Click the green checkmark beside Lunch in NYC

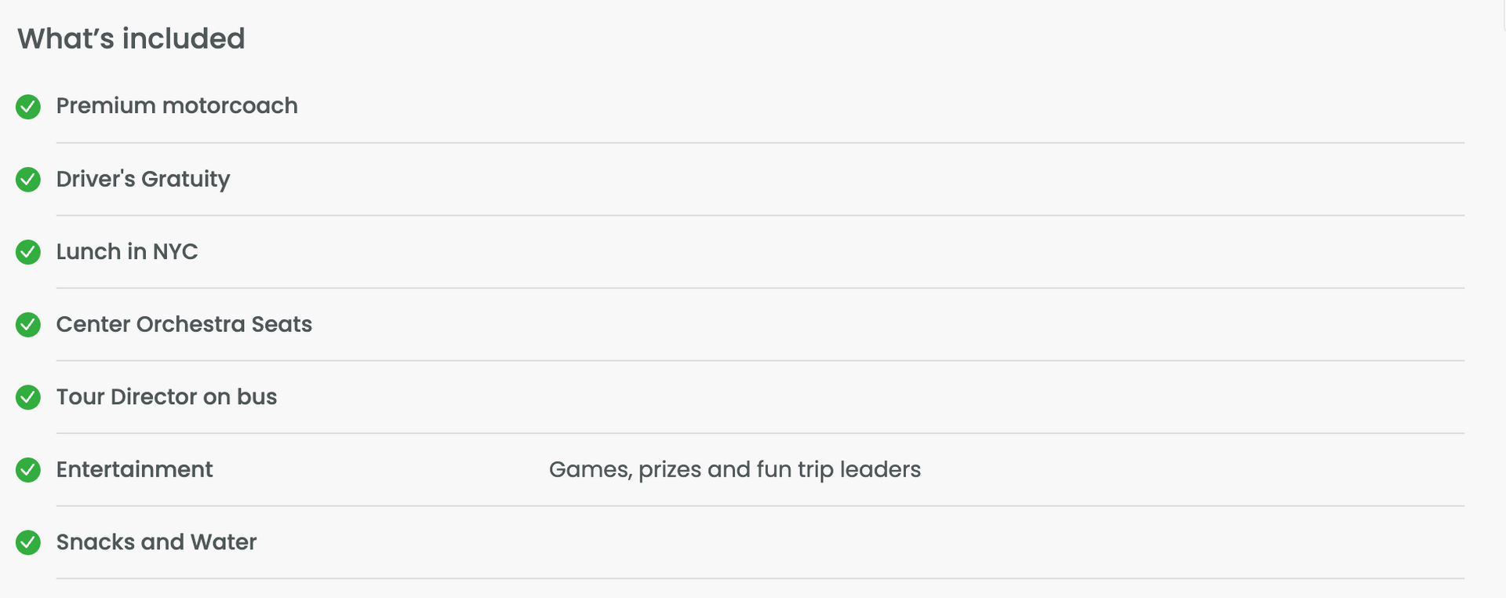click(x=28, y=252)
